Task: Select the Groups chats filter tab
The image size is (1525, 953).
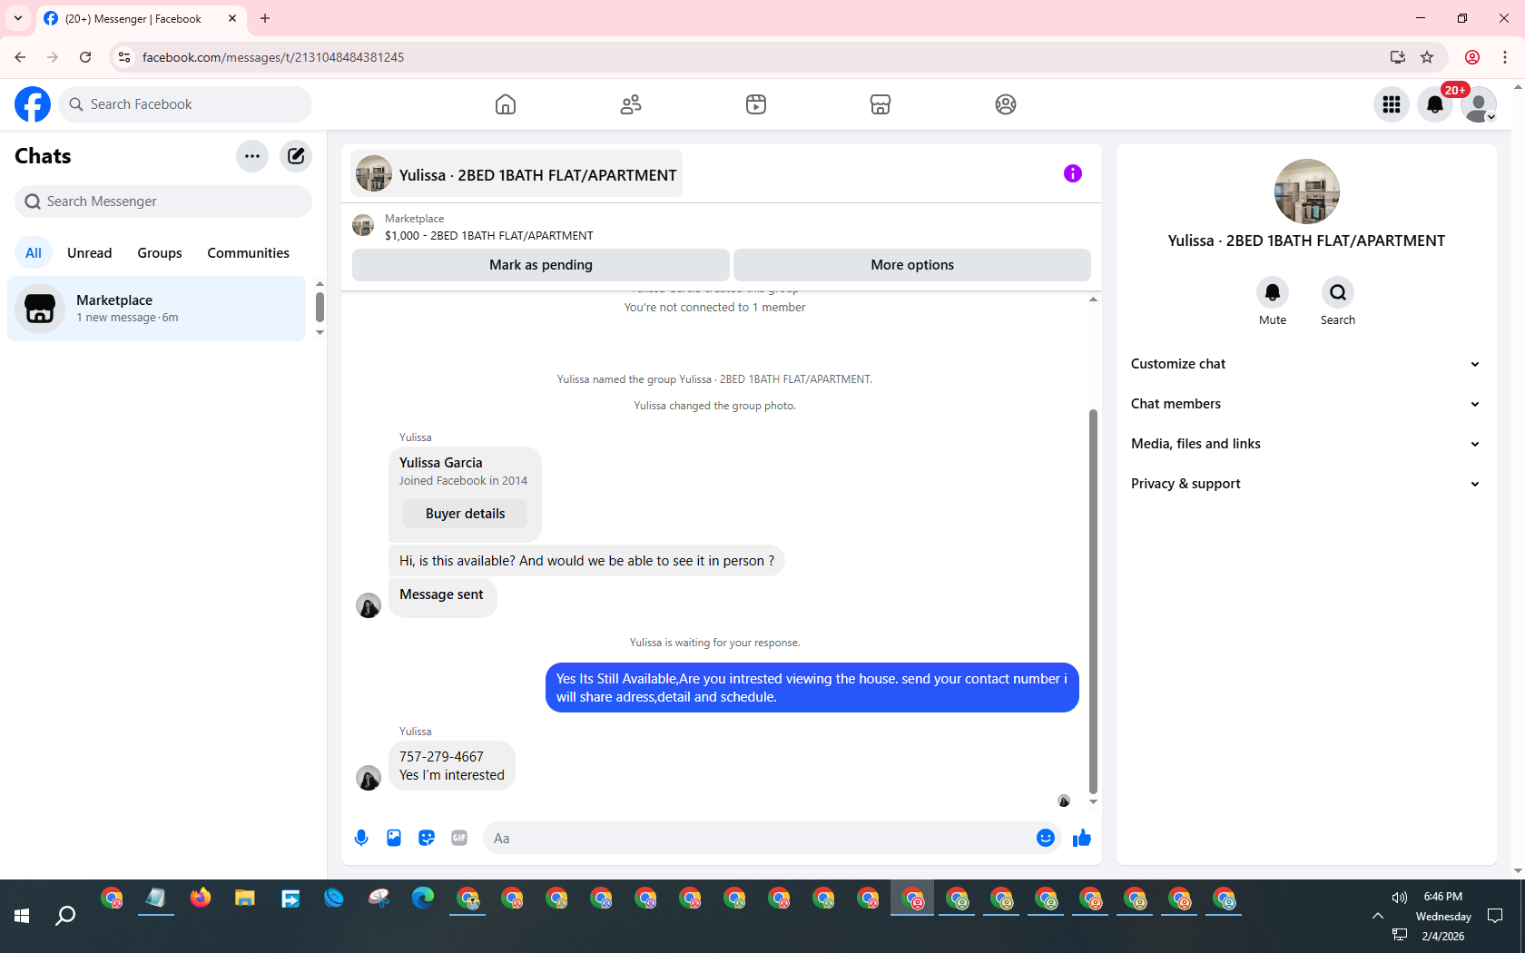Action: 160,253
